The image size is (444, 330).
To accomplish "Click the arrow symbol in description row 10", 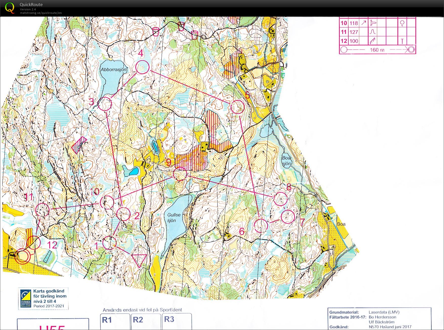I will (x=363, y=23).
